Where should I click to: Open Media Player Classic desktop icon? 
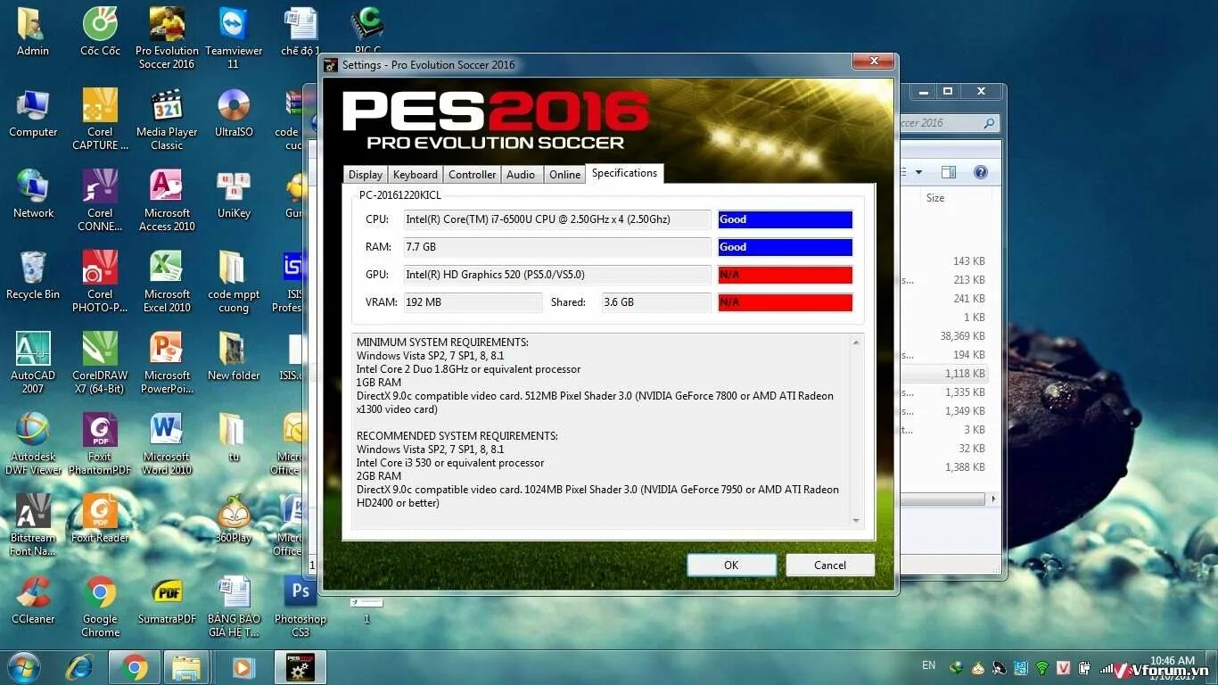click(x=167, y=120)
